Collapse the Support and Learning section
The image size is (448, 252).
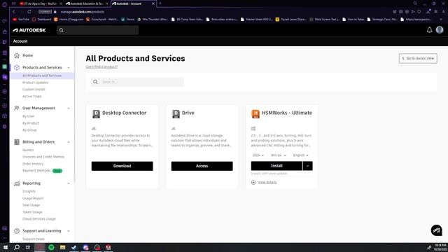[69, 231]
